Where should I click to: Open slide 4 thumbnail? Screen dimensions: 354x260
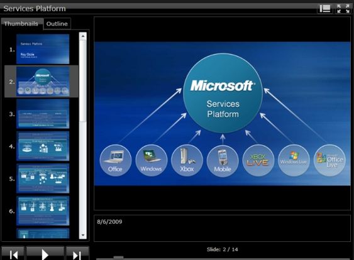pyautogui.click(x=43, y=146)
